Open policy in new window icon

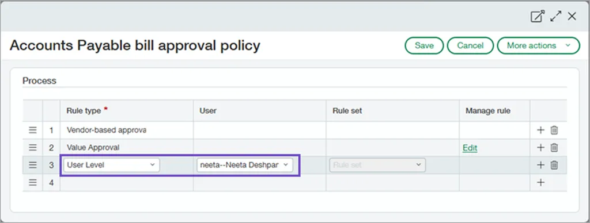538,17
